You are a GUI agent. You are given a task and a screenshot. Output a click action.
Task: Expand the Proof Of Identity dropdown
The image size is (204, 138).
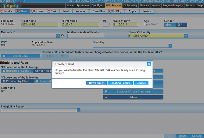(186, 36)
